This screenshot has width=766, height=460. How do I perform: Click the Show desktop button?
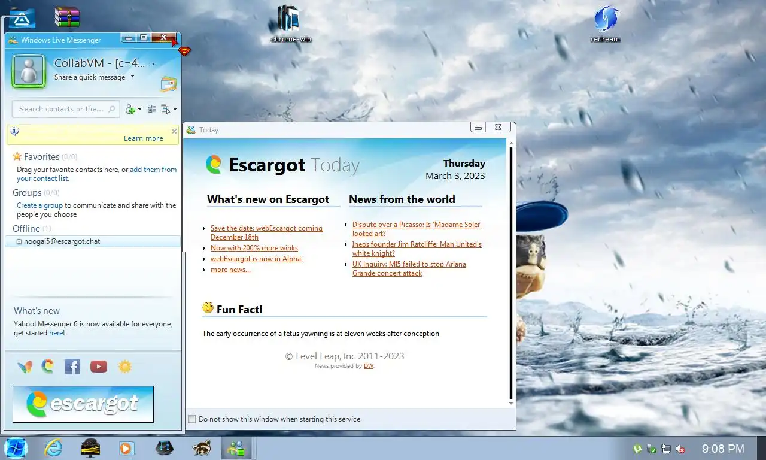(x=761, y=448)
